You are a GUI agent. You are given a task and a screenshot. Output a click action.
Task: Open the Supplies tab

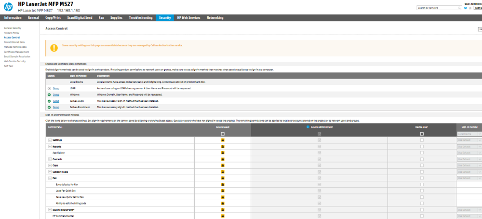point(116,17)
